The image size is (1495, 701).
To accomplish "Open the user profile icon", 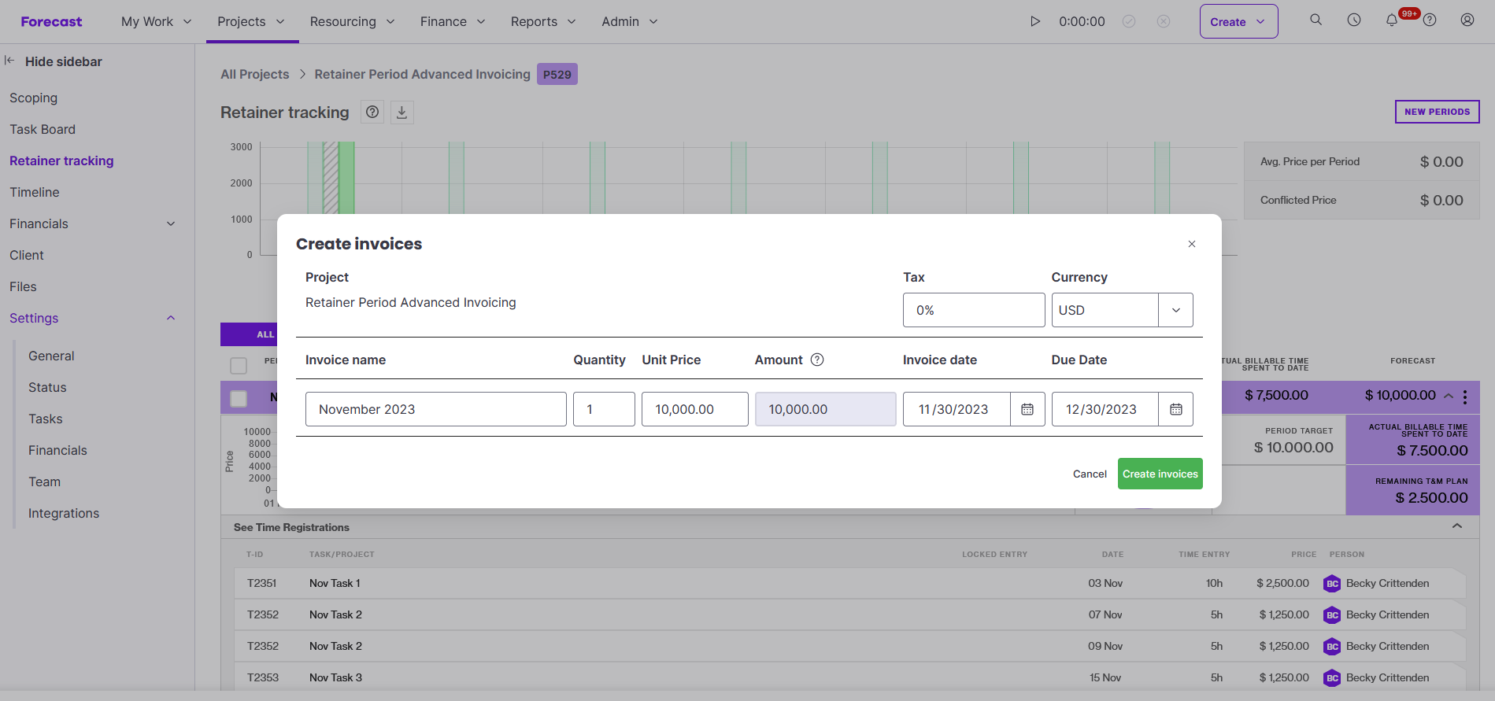I will (x=1467, y=20).
